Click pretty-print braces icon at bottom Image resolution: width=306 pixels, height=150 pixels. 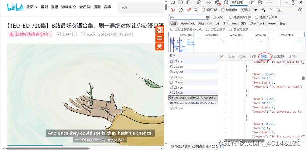click(222, 146)
